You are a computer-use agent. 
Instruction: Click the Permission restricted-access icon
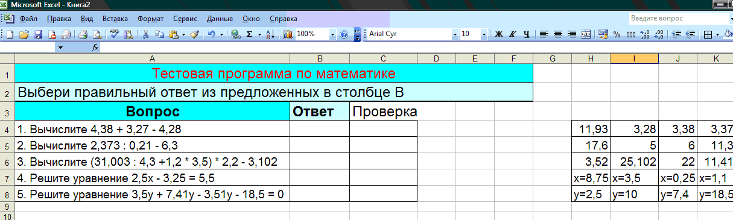point(52,34)
